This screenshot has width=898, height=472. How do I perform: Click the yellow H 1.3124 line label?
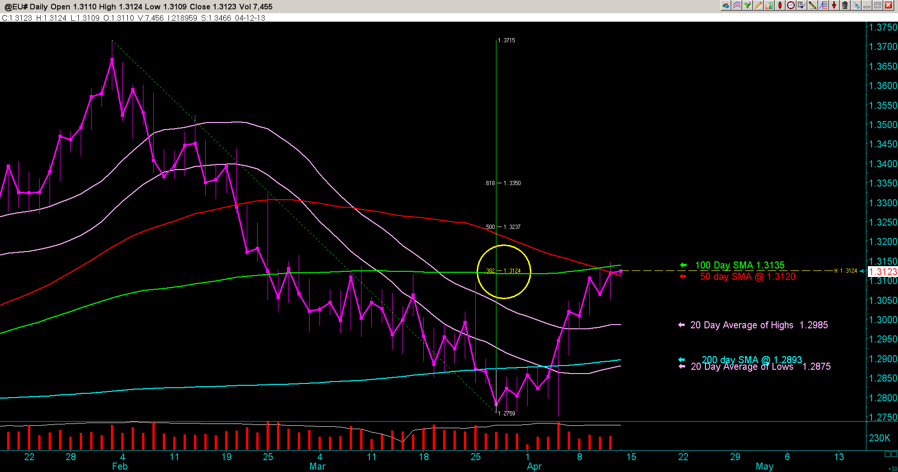click(846, 271)
